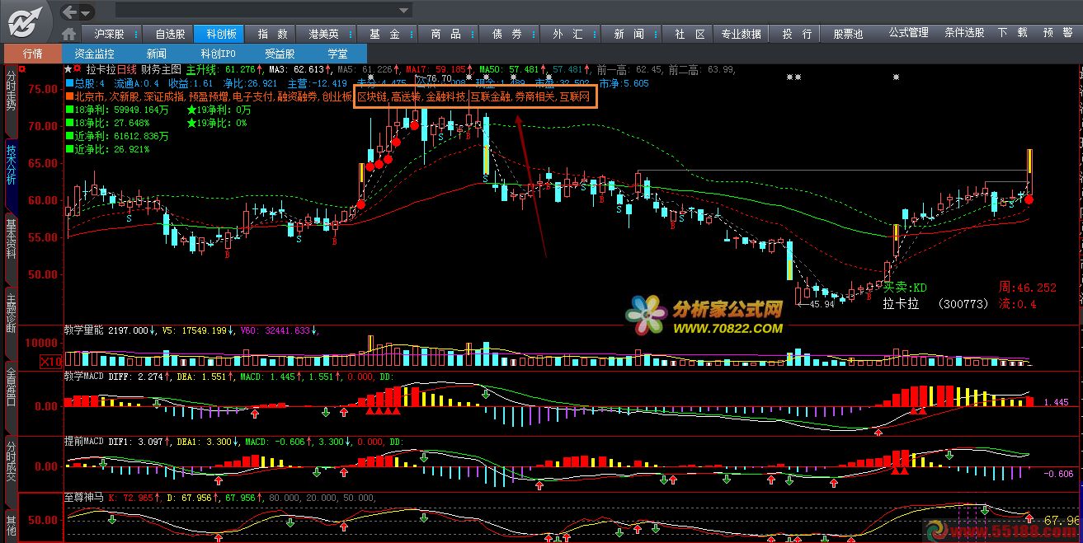Image resolution: width=1083 pixels, height=543 pixels.
Task: Open 公式管理 menu
Action: [908, 33]
